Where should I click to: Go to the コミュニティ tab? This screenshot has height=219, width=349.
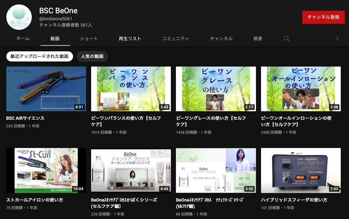click(175, 39)
